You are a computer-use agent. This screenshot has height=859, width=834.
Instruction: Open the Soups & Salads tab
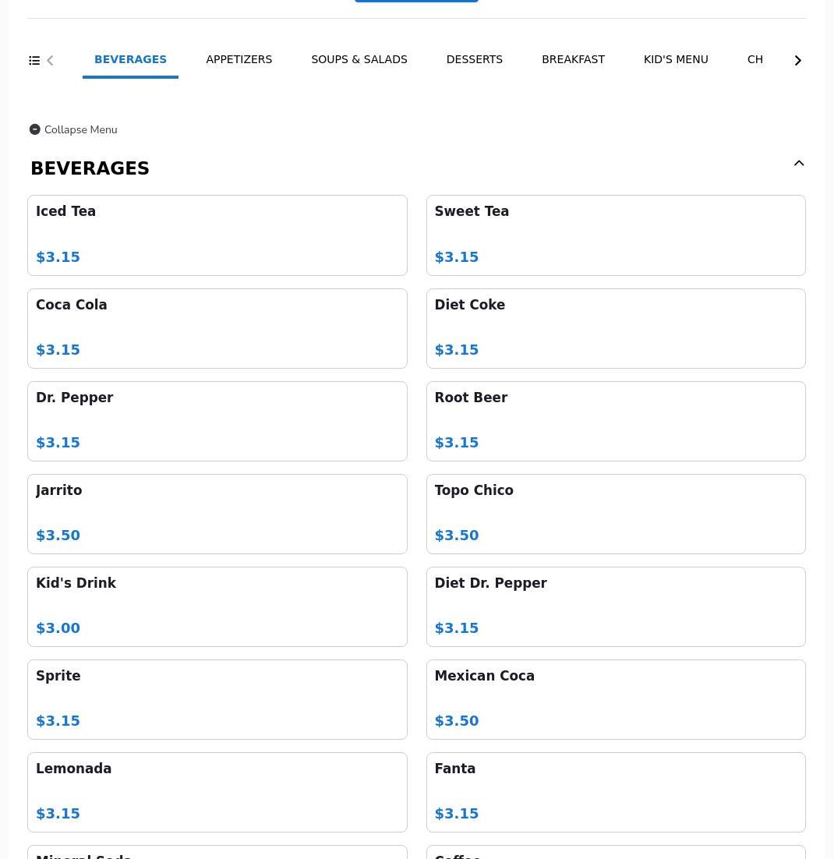(359, 60)
